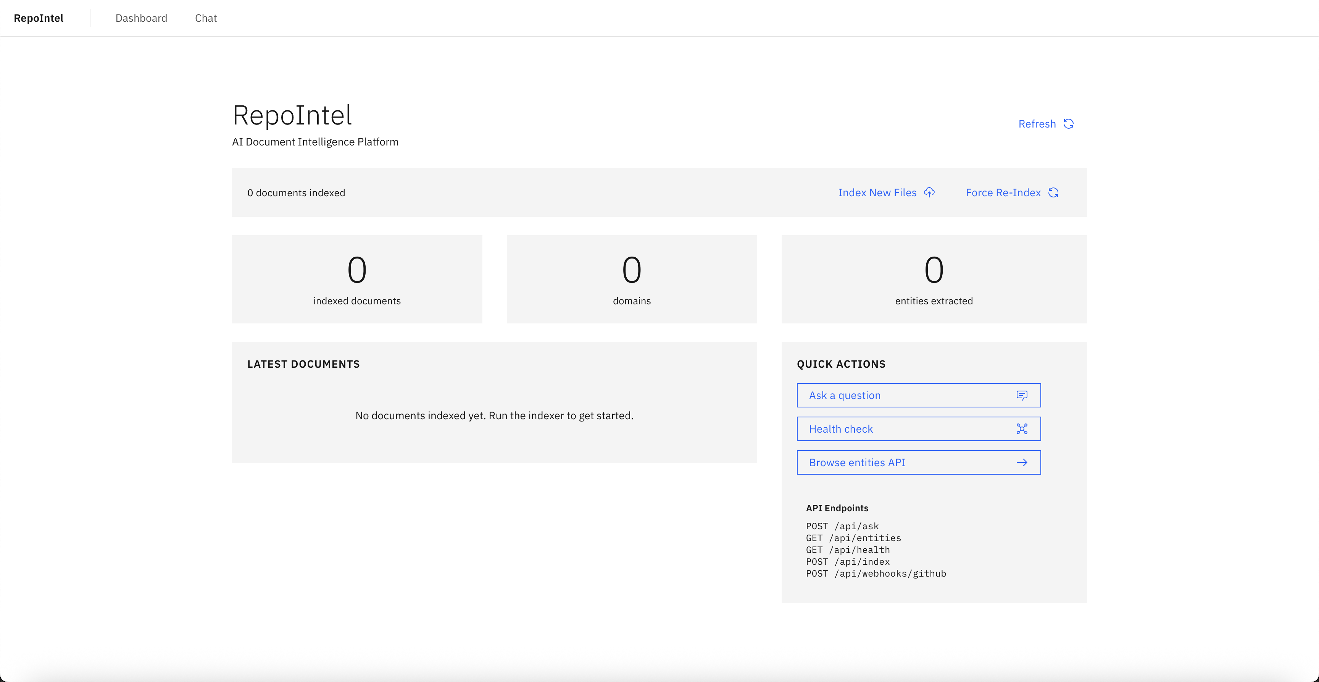Click the Refresh link at top right
The width and height of the screenshot is (1319, 682).
(x=1037, y=123)
